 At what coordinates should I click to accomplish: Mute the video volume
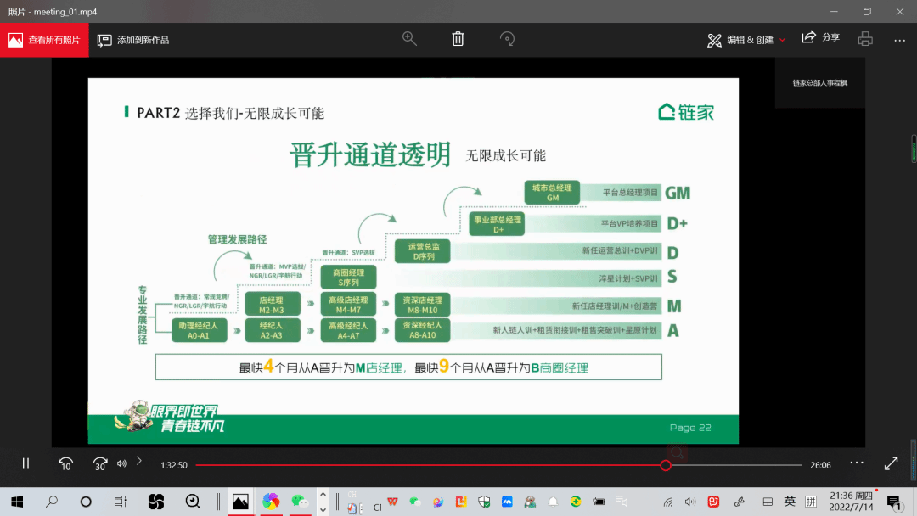[x=121, y=463]
